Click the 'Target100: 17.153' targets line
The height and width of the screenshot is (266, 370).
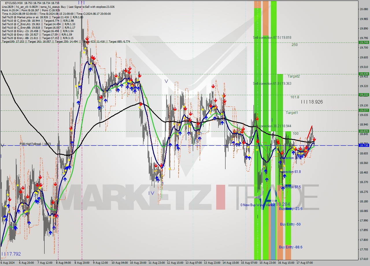(x=66, y=42)
